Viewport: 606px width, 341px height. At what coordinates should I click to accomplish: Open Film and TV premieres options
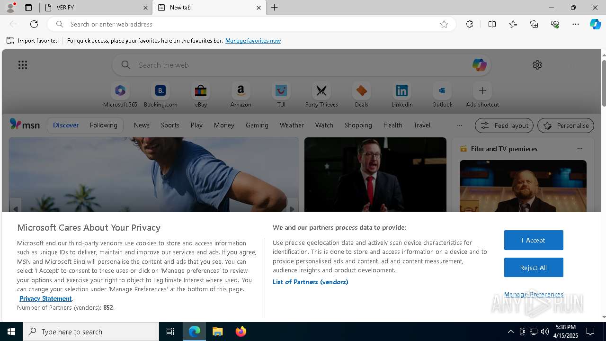point(580,149)
